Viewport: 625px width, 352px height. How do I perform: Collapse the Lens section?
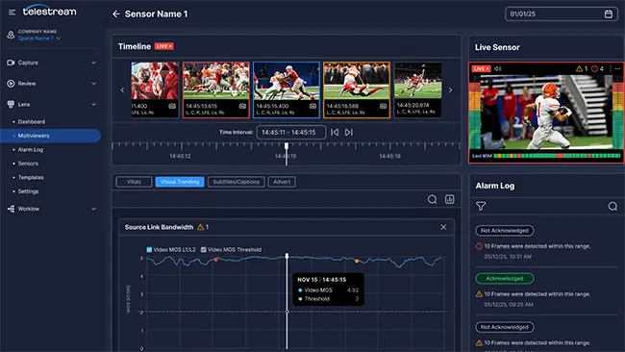[x=93, y=105]
